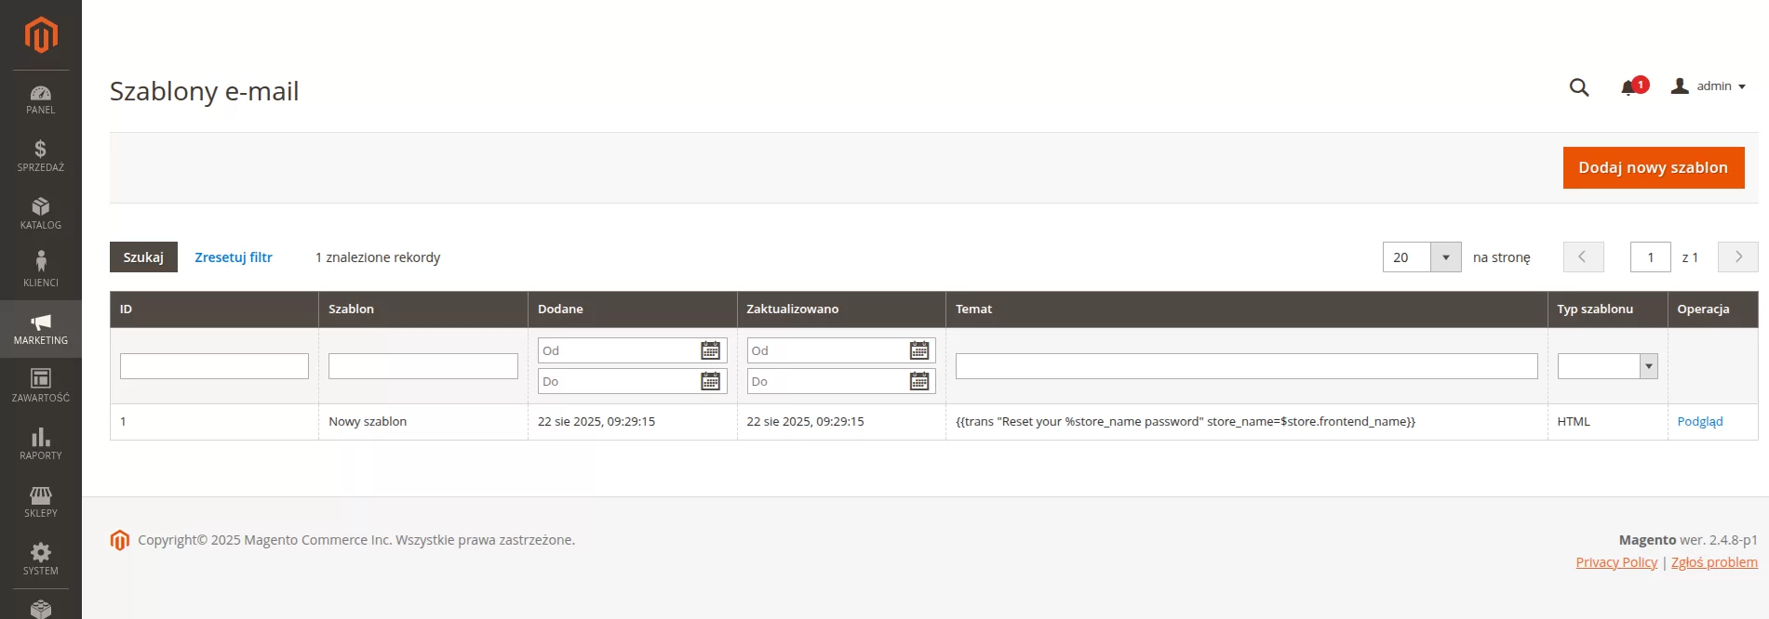The image size is (1769, 619).
Task: Open the System menu in sidebar
Action: 41,559
